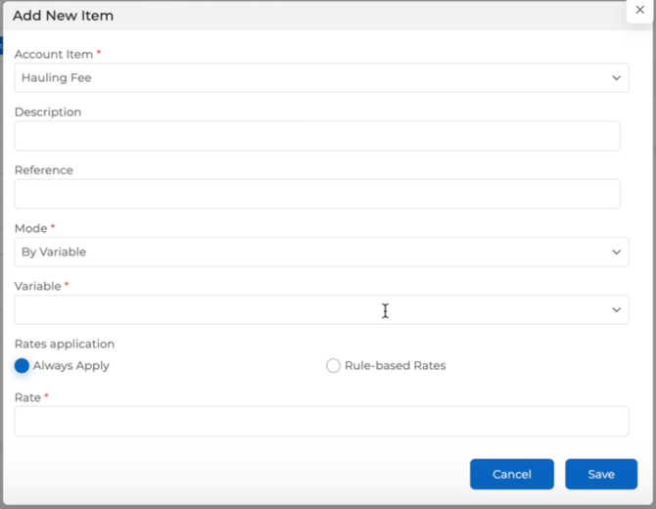This screenshot has width=656, height=509.
Task: Click the Description field label
Action: click(48, 113)
